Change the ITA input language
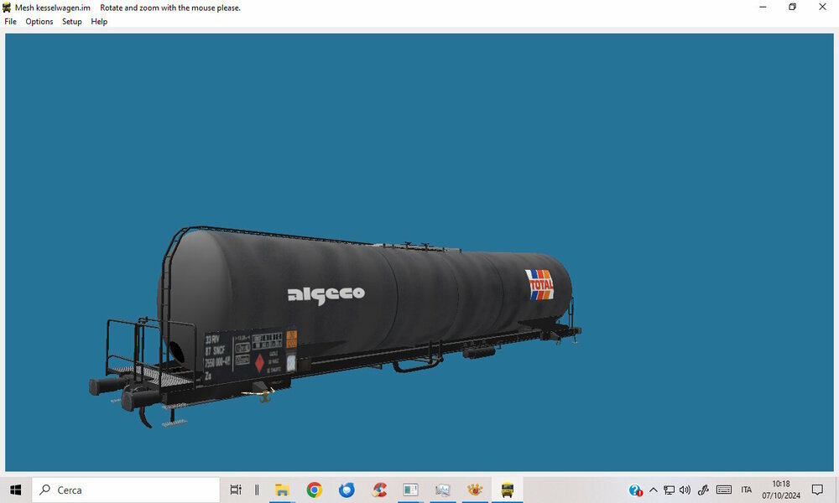 tap(747, 490)
